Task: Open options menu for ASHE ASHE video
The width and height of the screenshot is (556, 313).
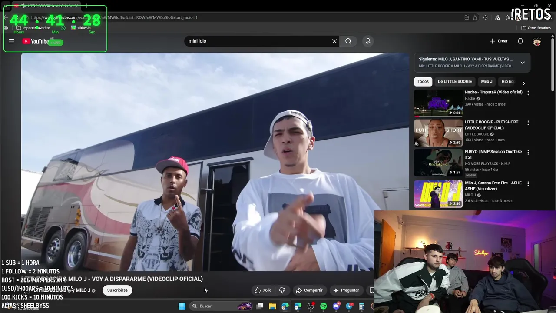Action: pyautogui.click(x=528, y=184)
